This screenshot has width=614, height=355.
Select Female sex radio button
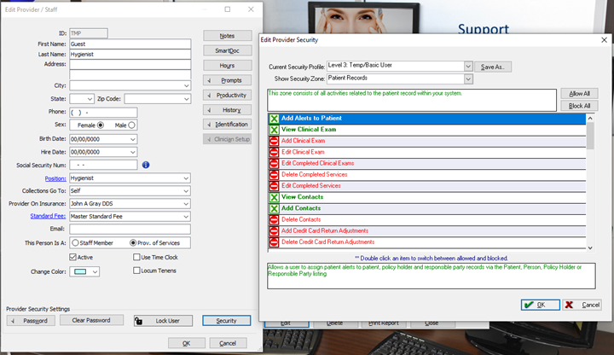(x=101, y=125)
